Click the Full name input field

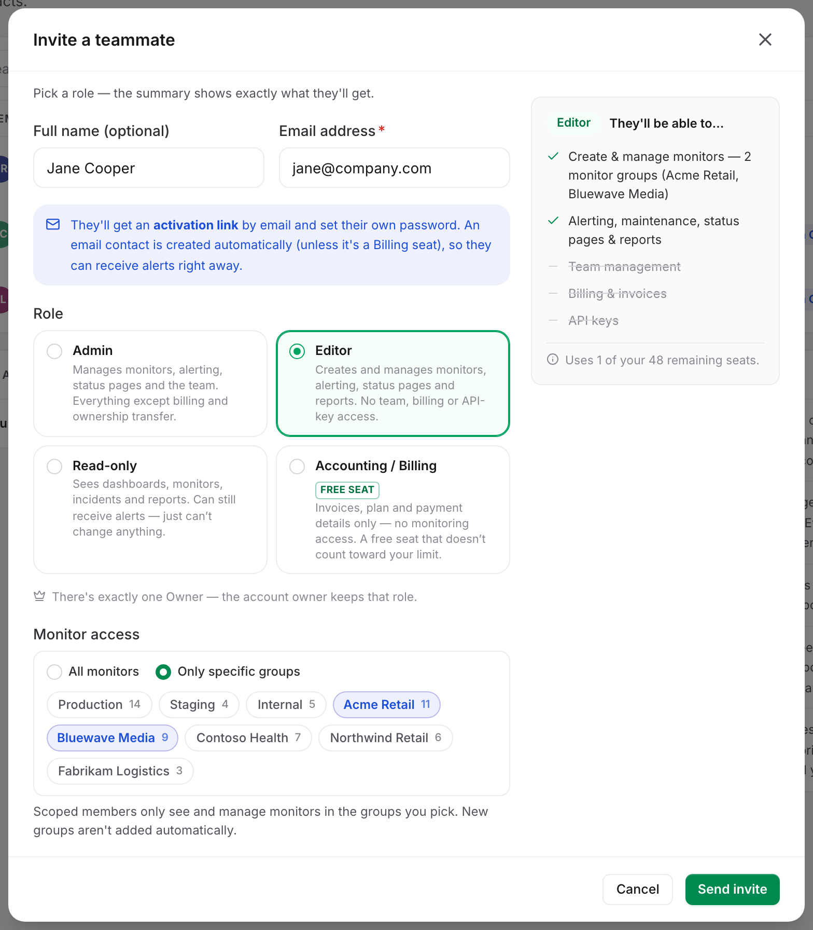(149, 168)
